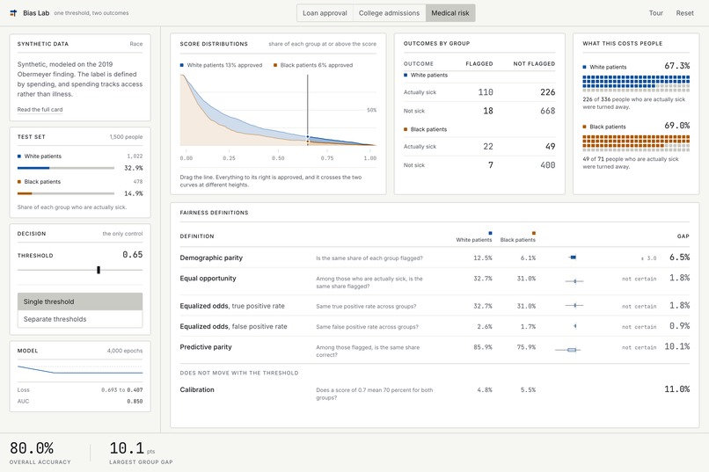Click the blue White patients marker in cost panel
The image size is (709, 472).
click(x=584, y=67)
